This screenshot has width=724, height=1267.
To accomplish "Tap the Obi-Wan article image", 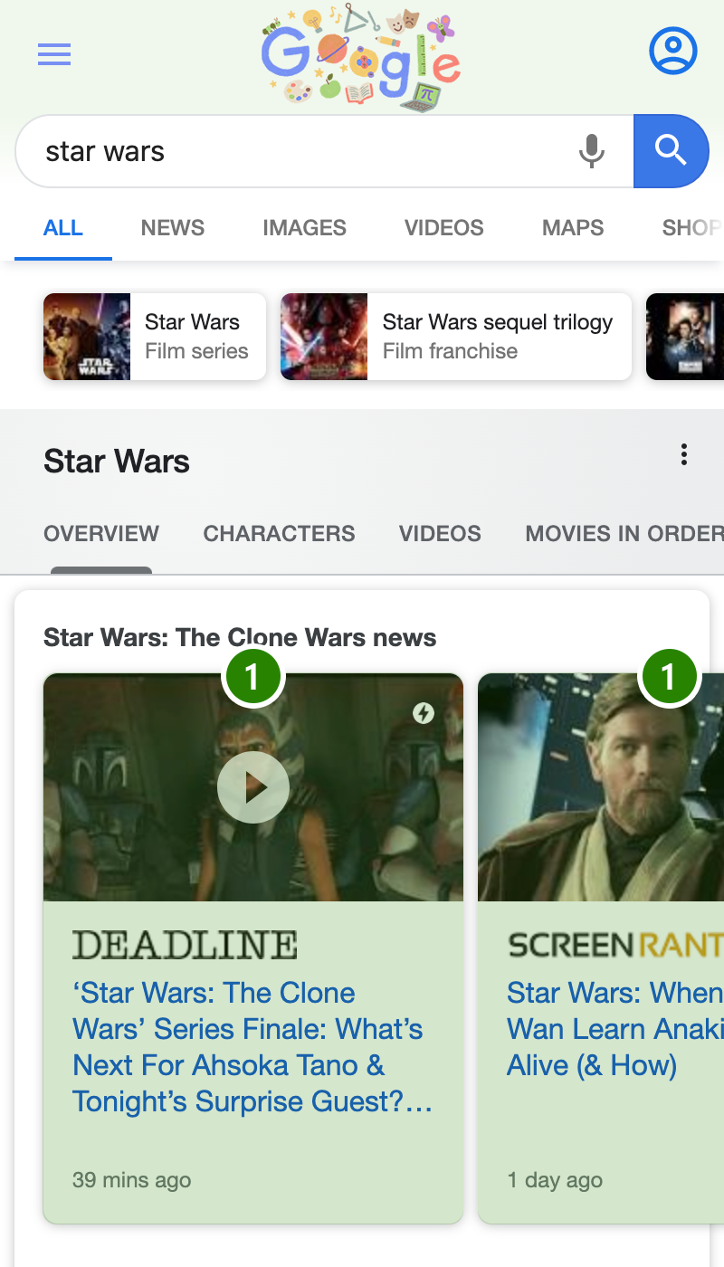I will [601, 787].
